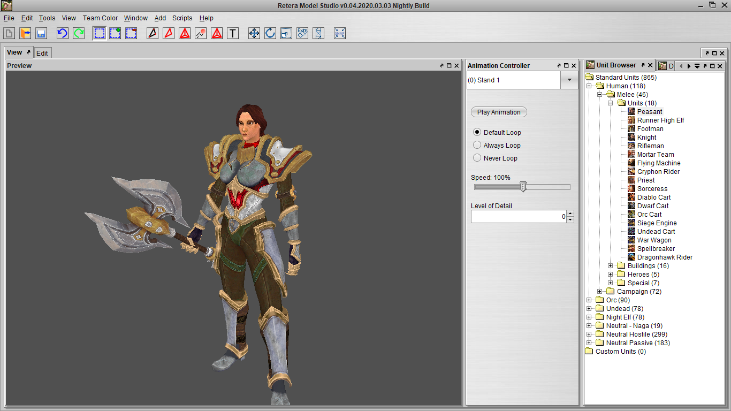Image resolution: width=731 pixels, height=411 pixels.
Task: Click the Snap vertices icon
Action: pyautogui.click(x=340, y=33)
